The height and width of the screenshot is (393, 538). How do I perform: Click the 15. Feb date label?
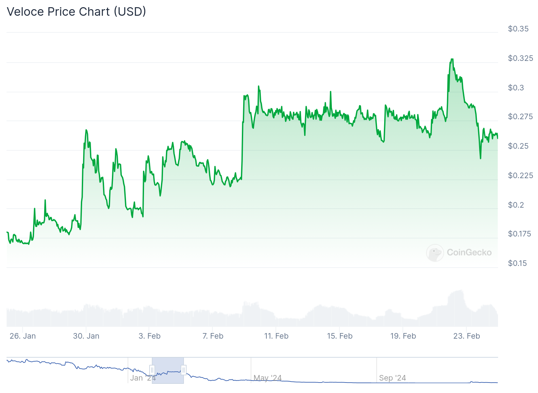point(340,336)
